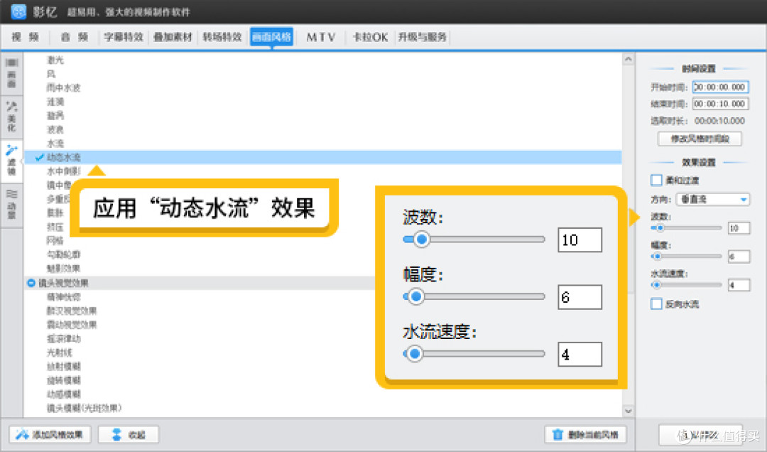
Task: Click the 修改风格时间段 button
Action: point(700,139)
